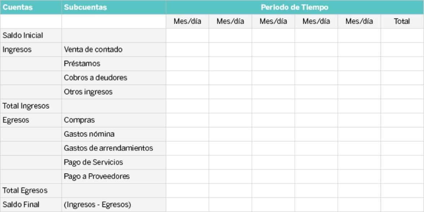Click the Ingresos account cell
The width and height of the screenshot is (424, 212).
pyautogui.click(x=17, y=49)
